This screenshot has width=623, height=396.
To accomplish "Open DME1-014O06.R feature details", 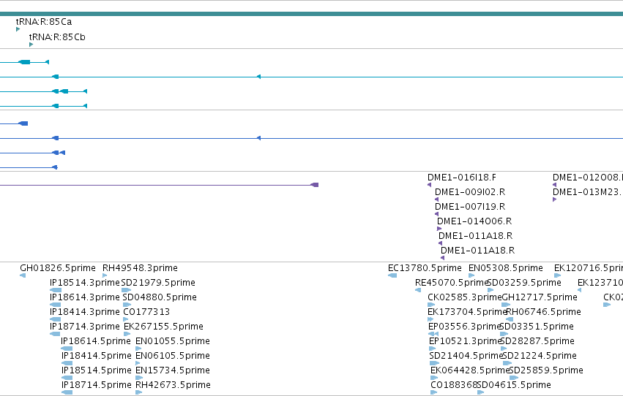I will click(474, 221).
